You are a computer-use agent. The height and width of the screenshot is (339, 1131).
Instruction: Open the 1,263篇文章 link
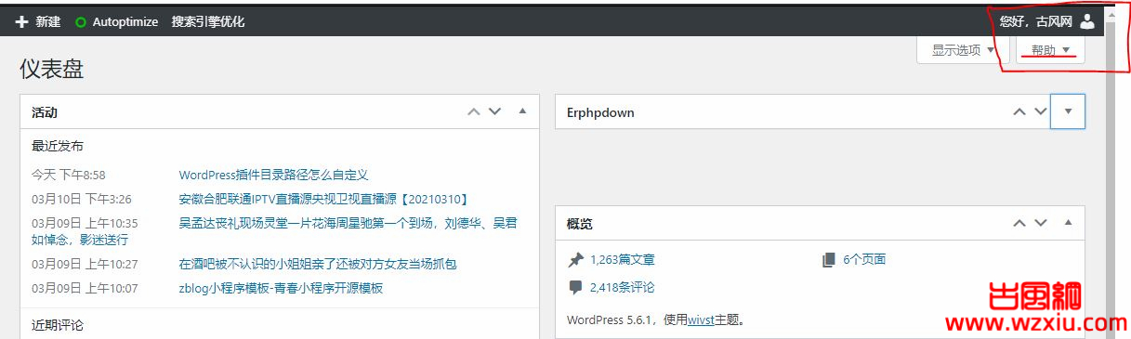coord(622,259)
